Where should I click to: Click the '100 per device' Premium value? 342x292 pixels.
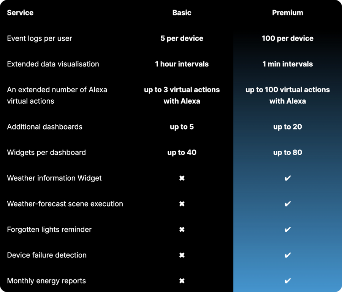(x=288, y=38)
